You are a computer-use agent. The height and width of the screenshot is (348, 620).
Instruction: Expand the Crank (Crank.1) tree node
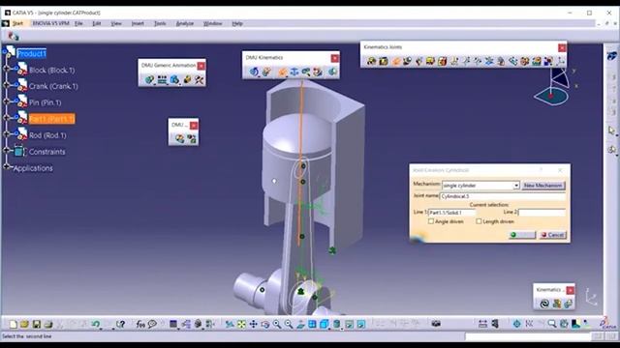click(7, 85)
